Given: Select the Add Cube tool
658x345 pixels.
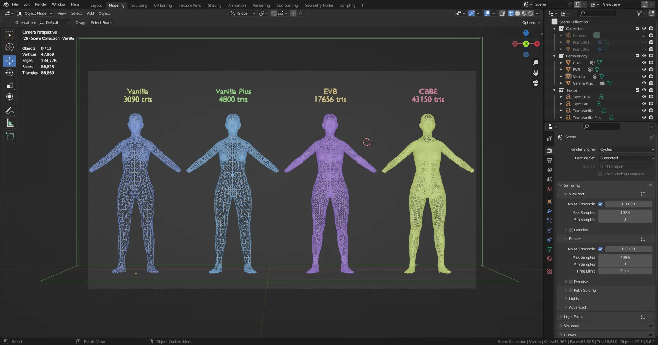Looking at the screenshot, I should (10, 136).
